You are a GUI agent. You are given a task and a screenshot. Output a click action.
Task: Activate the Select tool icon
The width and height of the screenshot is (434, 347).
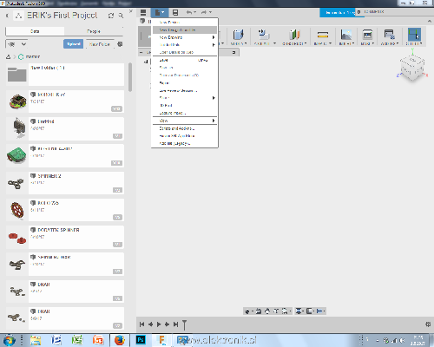pos(414,35)
